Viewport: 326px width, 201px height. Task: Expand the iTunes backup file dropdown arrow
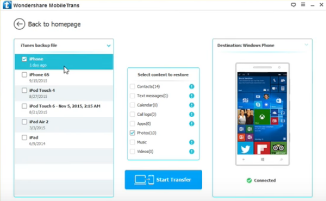pyautogui.click(x=109, y=46)
